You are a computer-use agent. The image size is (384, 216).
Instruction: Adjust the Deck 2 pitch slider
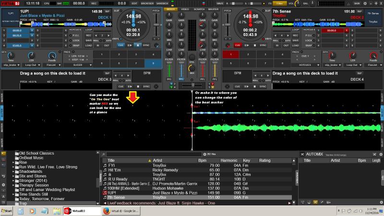(228, 24)
